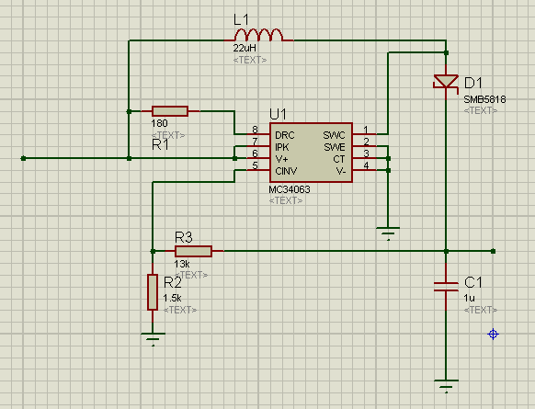535x409 pixels.
Task: Select the R2 1.5k resistor
Action: pos(153,292)
